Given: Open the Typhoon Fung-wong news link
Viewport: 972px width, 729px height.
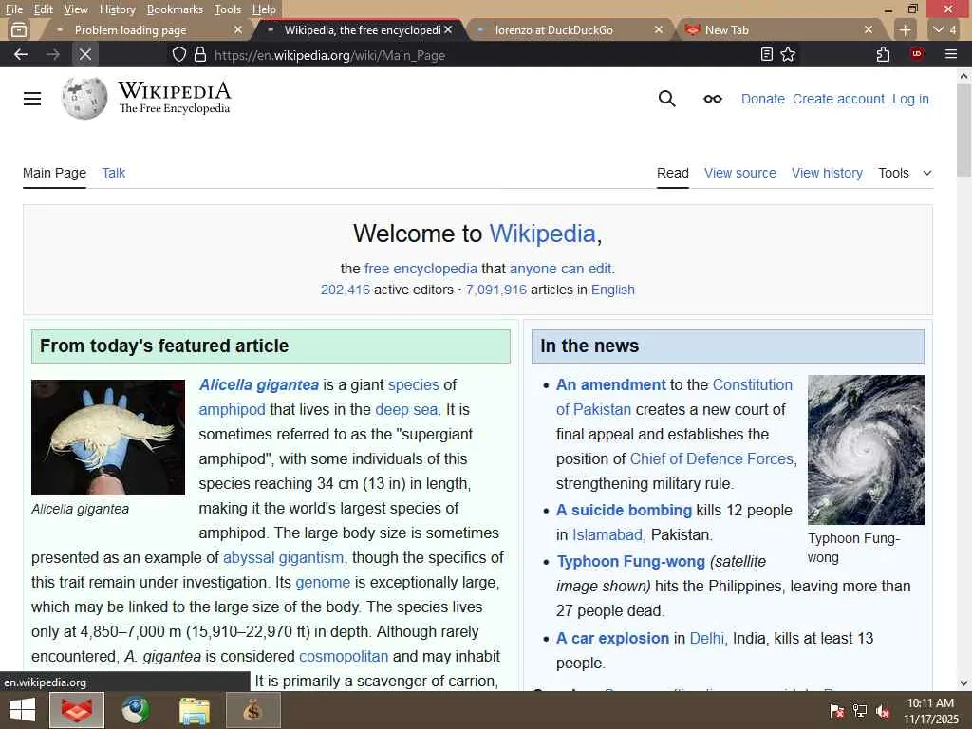Looking at the screenshot, I should (630, 561).
